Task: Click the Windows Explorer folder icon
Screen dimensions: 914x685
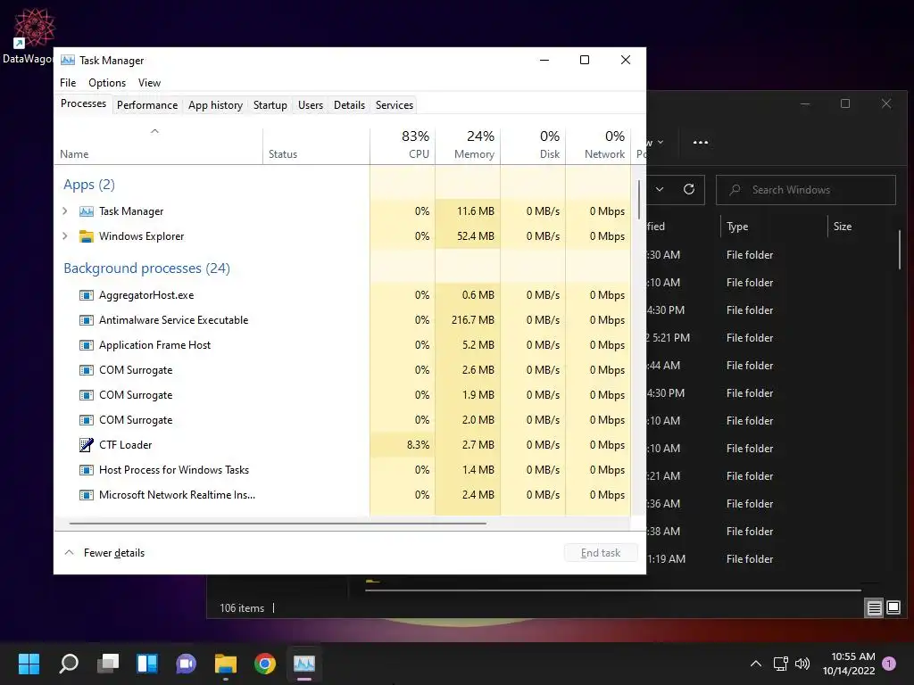Action: tap(87, 236)
